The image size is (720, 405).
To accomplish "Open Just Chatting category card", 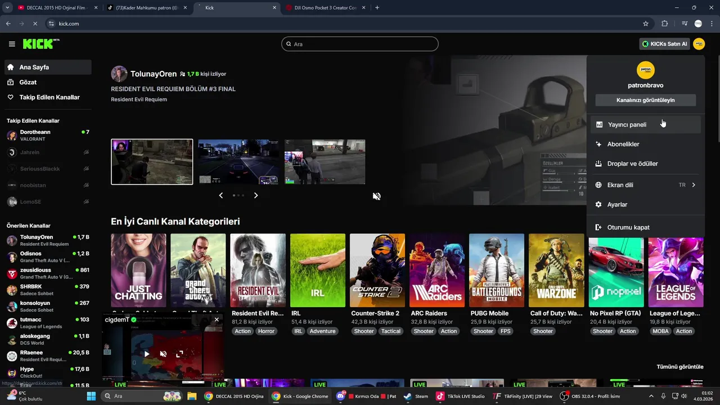I will [138, 271].
